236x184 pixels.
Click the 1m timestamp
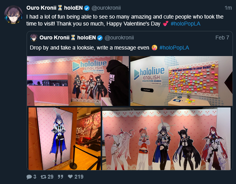[x=228, y=8]
